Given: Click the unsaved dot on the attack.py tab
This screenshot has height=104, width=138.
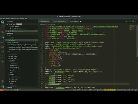Looking at the screenshot, I should 80,21.
